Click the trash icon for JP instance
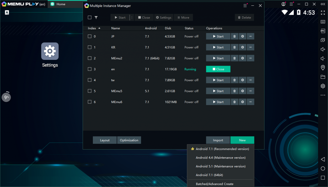This screenshot has height=187, width=328. tap(234, 37)
